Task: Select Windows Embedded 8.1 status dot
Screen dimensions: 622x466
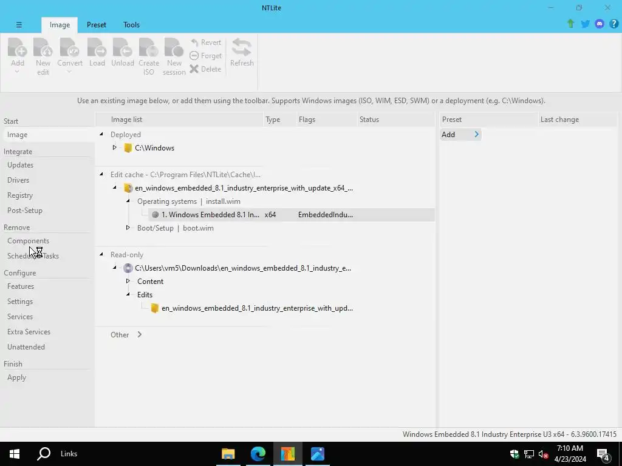Action: pyautogui.click(x=155, y=215)
